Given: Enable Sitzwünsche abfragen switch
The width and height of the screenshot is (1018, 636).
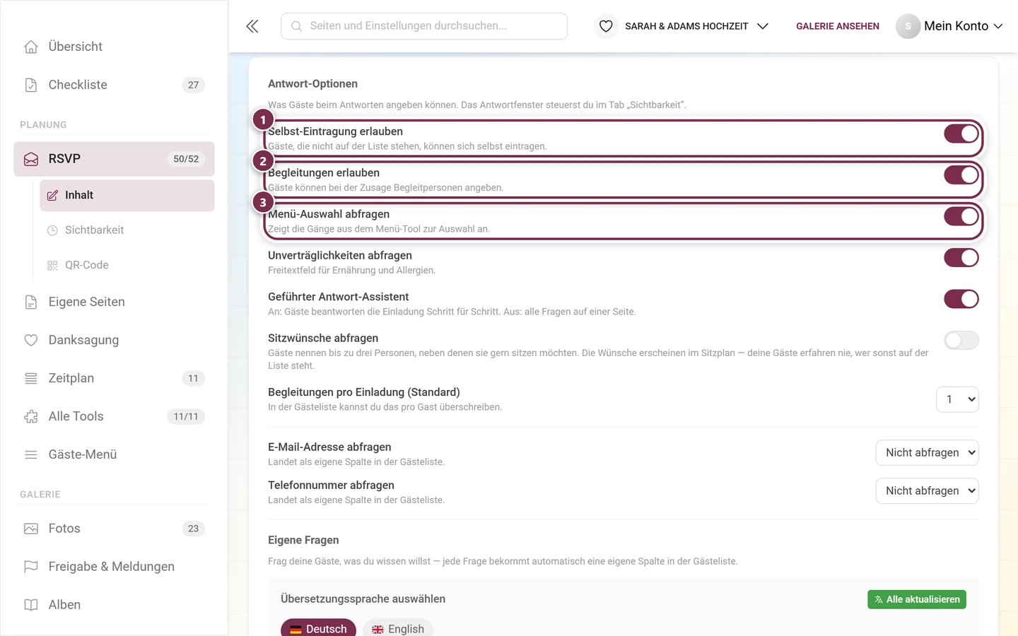Looking at the screenshot, I should coord(961,341).
